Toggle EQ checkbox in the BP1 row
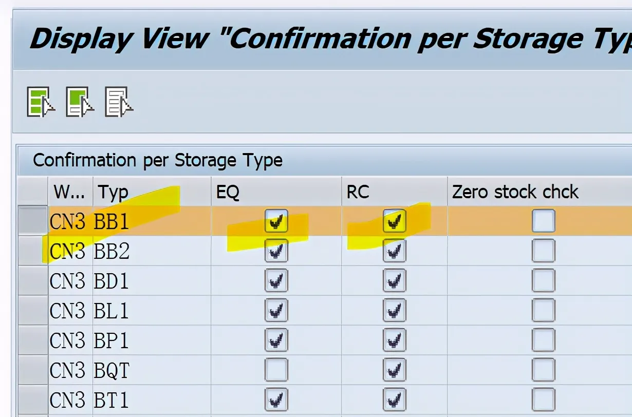632x417 pixels. coord(276,340)
